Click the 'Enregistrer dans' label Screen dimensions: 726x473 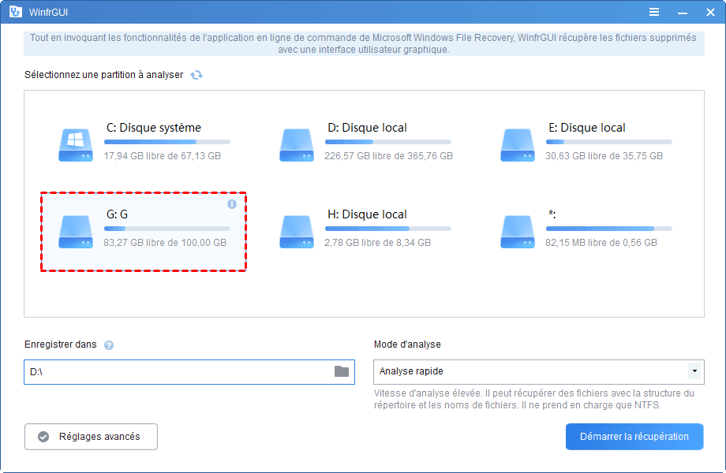[x=61, y=345]
